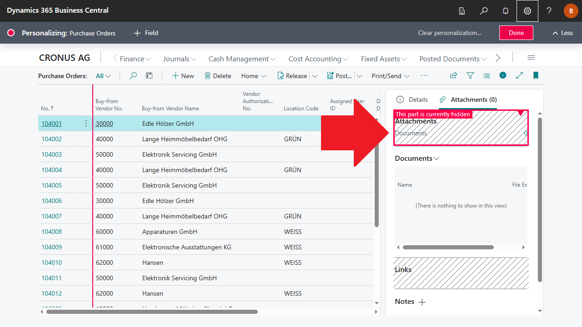This screenshot has width=582, height=327.
Task: Open row menu dots for order 104001
Action: point(86,124)
